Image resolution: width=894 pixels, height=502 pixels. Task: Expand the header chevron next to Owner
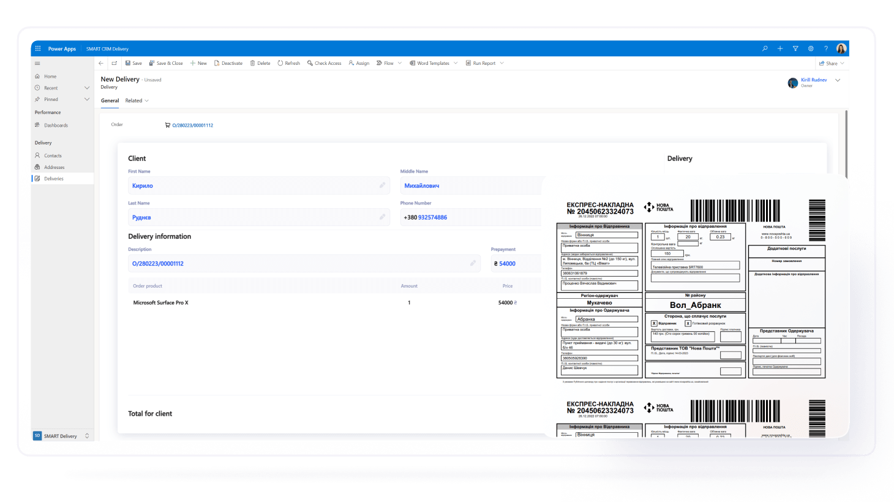tap(838, 80)
